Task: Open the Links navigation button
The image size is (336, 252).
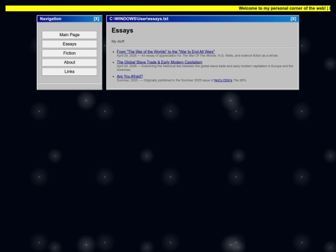Action: [70, 72]
